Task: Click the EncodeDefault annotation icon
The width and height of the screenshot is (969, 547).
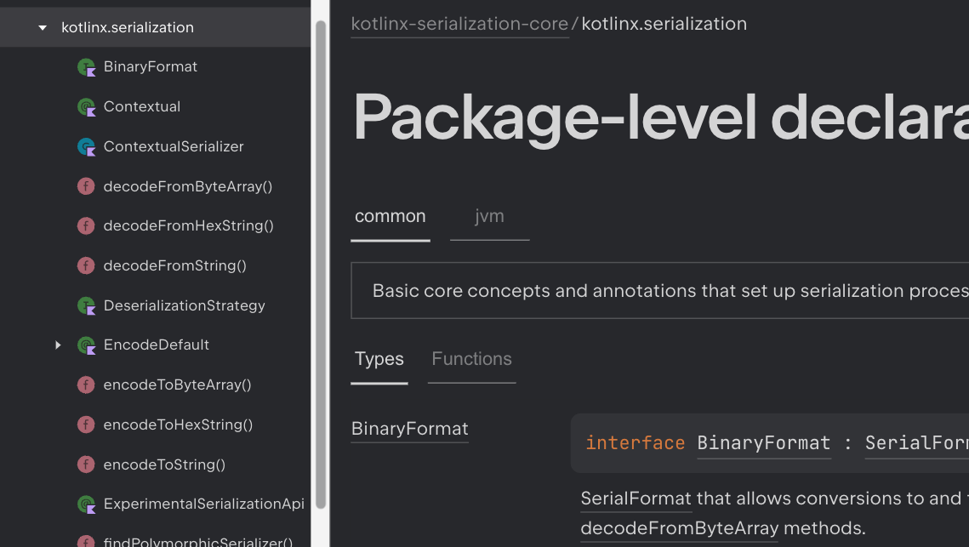Action: (86, 345)
